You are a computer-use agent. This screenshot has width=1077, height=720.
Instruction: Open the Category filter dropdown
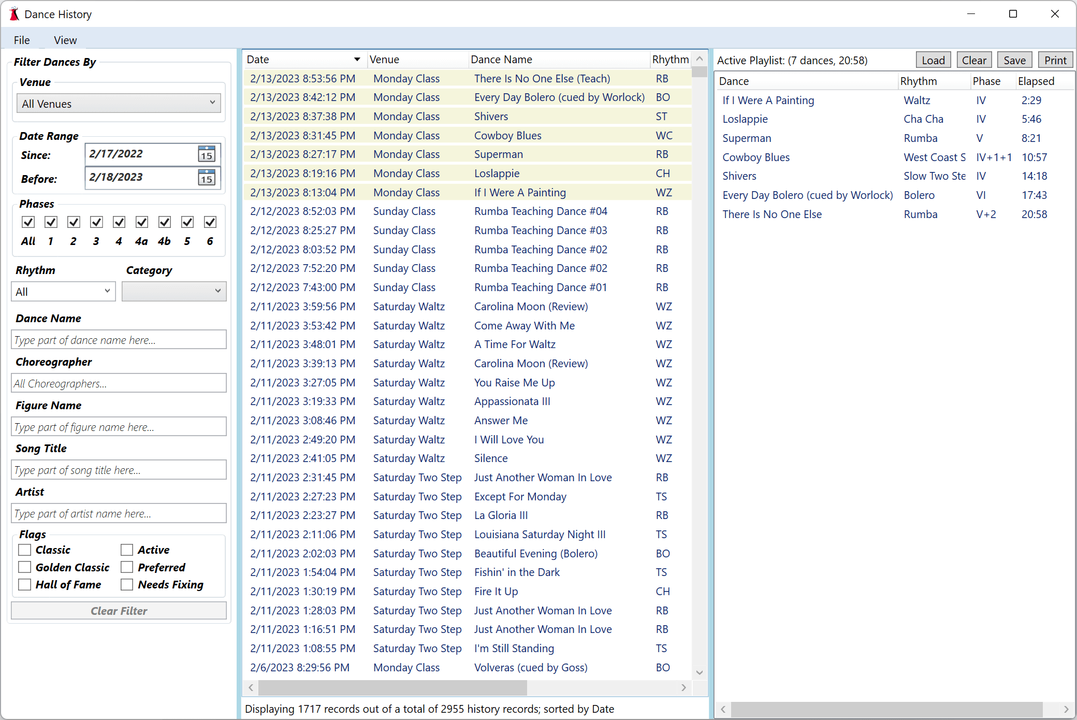pyautogui.click(x=174, y=292)
